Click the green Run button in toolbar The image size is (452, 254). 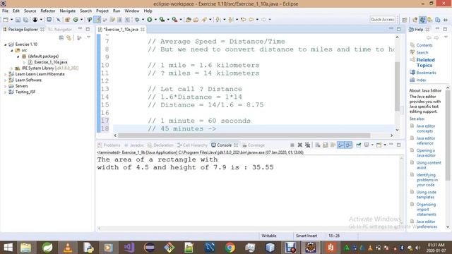149,20
